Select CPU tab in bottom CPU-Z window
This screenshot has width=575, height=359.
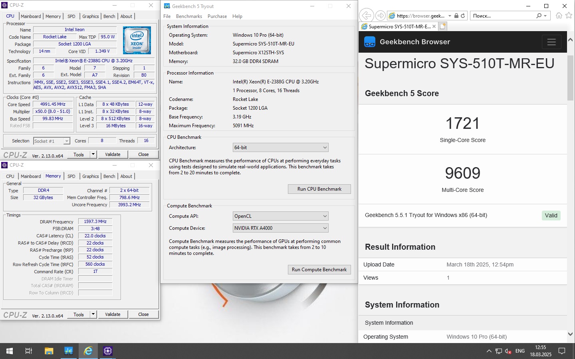click(x=10, y=176)
